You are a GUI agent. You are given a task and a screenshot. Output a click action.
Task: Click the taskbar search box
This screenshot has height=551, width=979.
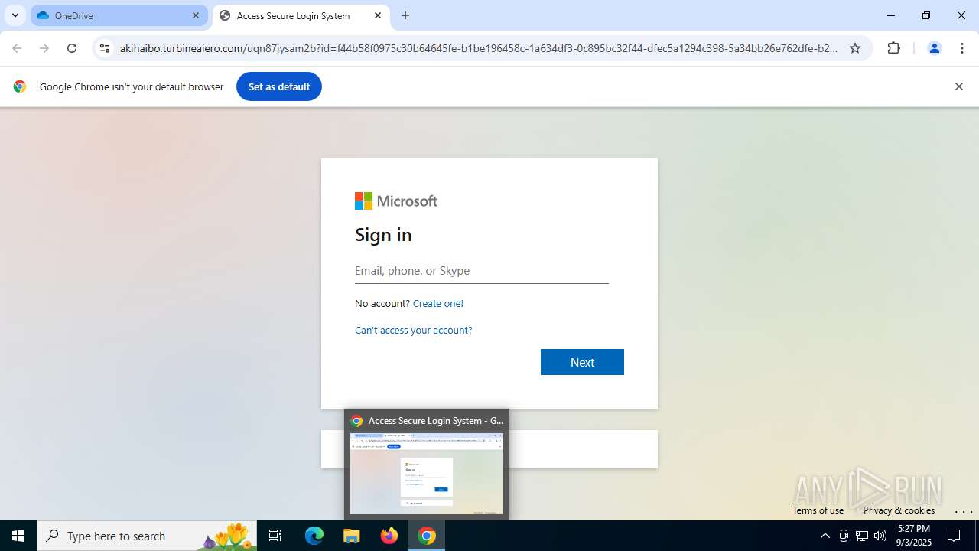(x=147, y=536)
